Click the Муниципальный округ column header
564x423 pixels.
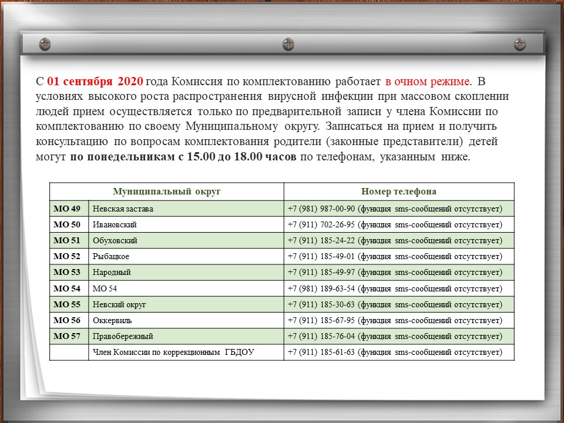(167, 192)
